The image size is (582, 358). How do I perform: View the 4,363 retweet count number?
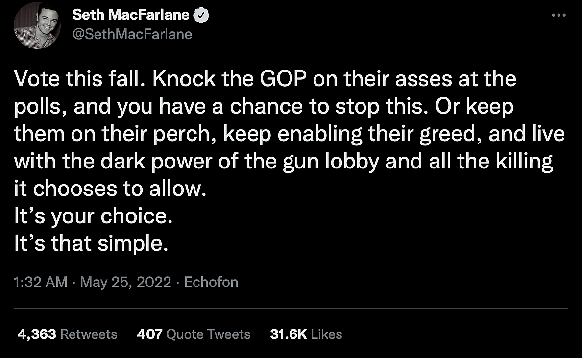[x=36, y=334]
